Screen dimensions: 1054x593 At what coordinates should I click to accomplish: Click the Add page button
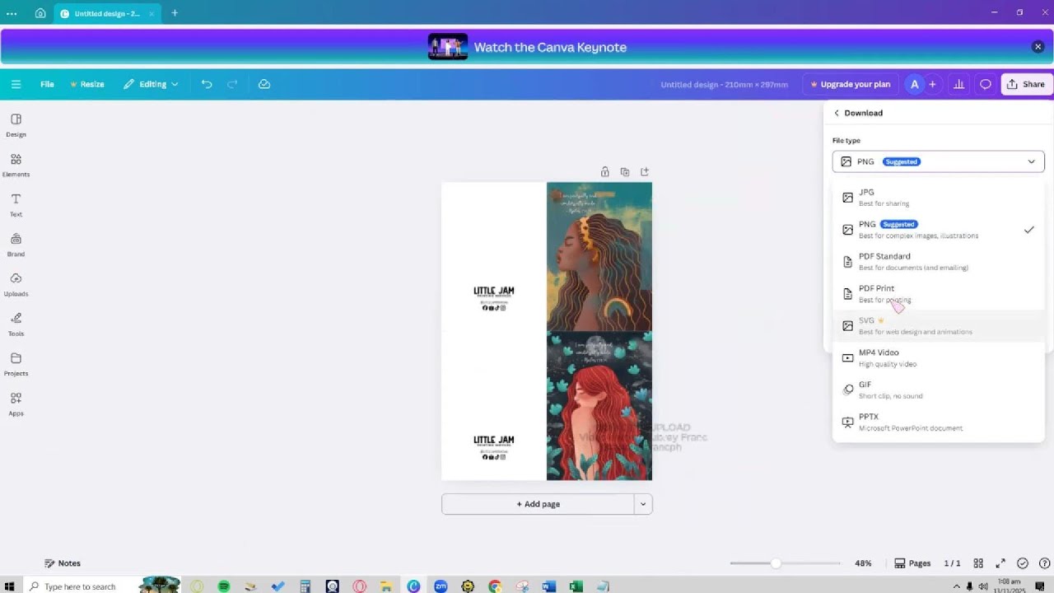click(x=538, y=504)
